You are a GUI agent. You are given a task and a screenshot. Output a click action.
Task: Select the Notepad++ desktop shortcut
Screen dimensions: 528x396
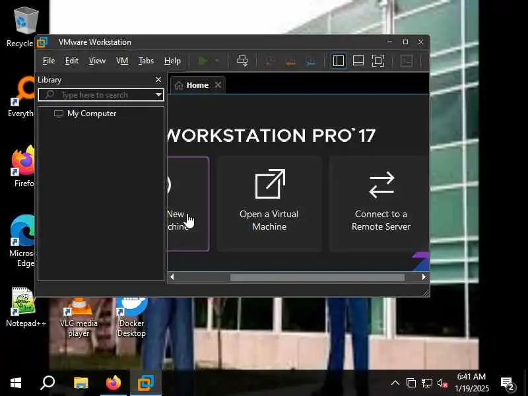click(26, 307)
